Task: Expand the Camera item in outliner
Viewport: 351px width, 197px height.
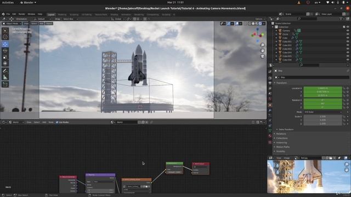Action: click(x=276, y=31)
